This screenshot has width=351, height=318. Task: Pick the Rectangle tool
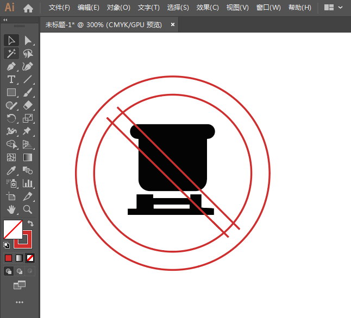11,93
